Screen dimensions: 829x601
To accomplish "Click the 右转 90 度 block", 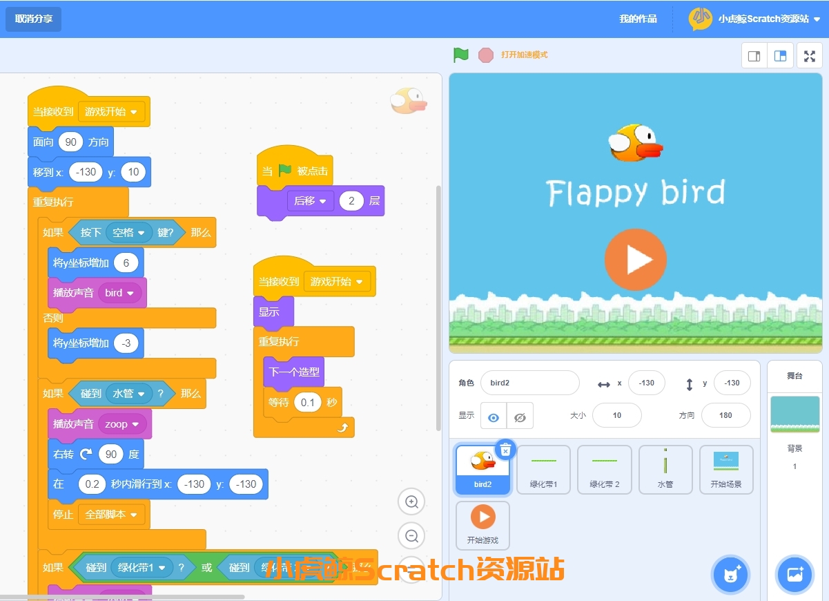I will click(96, 454).
